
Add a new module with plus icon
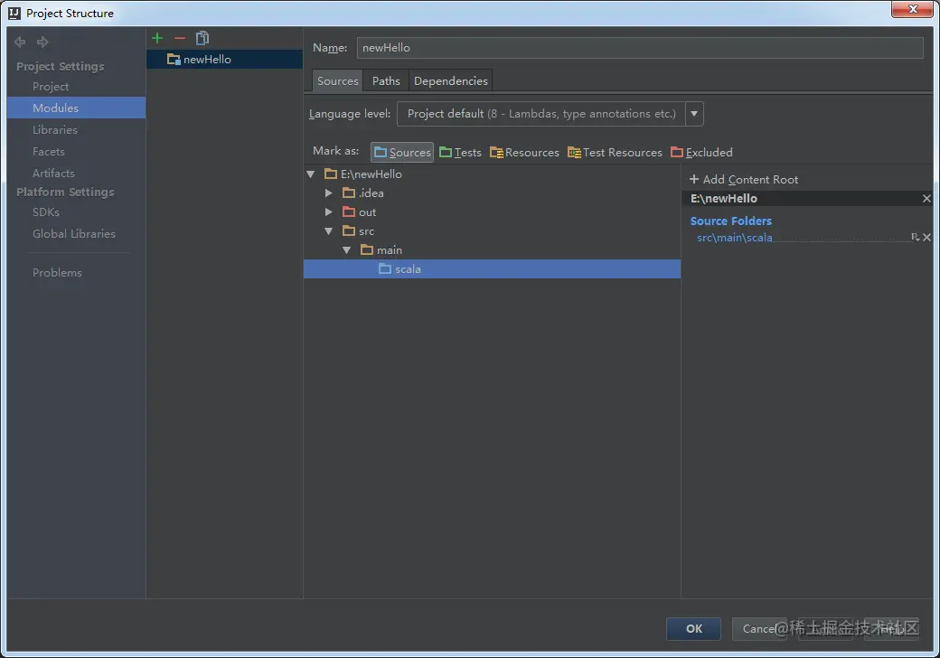click(157, 38)
